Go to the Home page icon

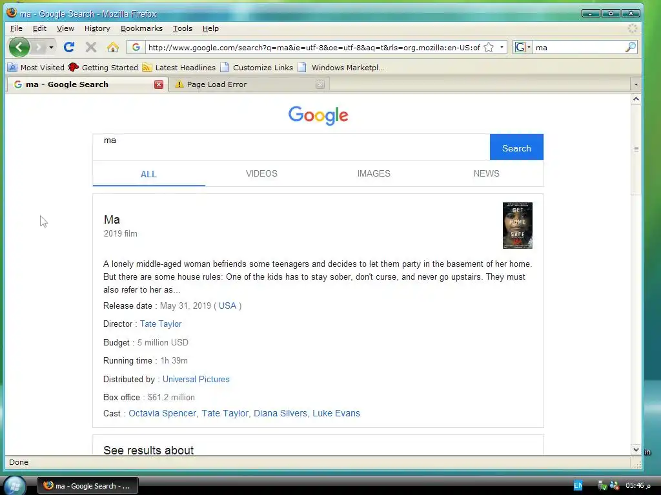[112, 47]
